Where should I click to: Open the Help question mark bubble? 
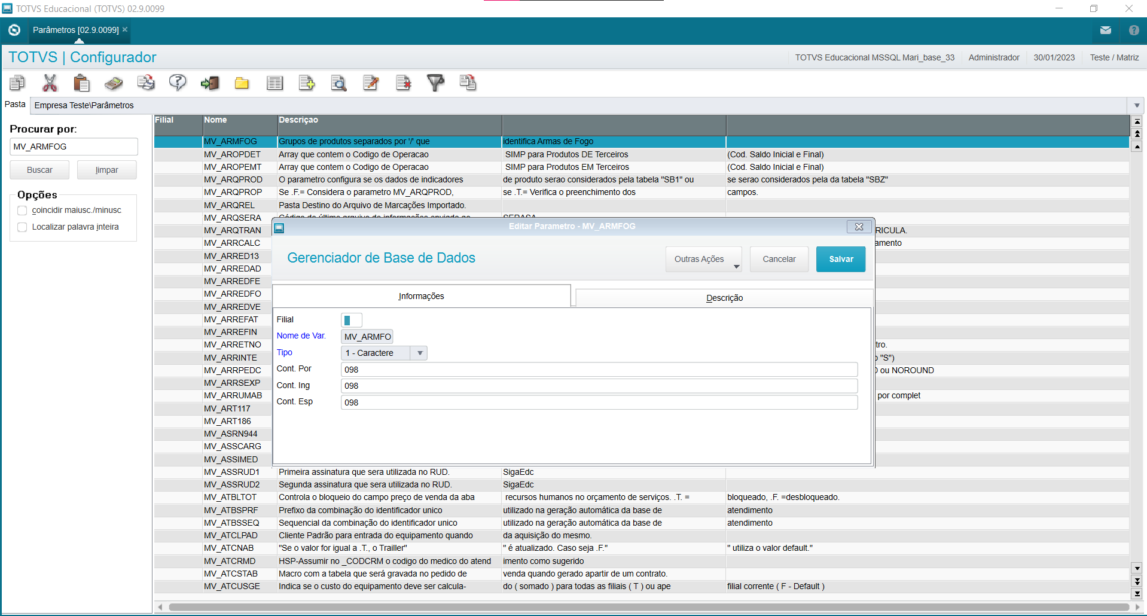(178, 83)
